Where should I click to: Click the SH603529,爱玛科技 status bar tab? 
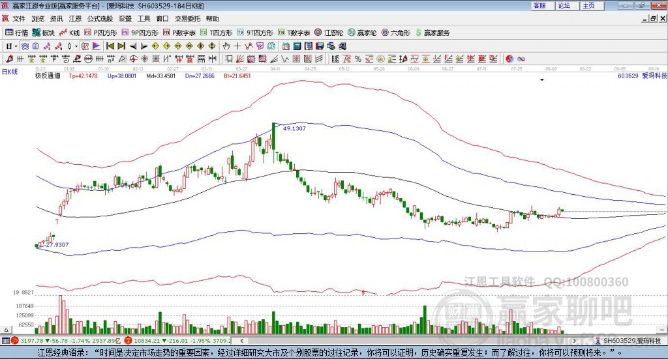pos(628,341)
